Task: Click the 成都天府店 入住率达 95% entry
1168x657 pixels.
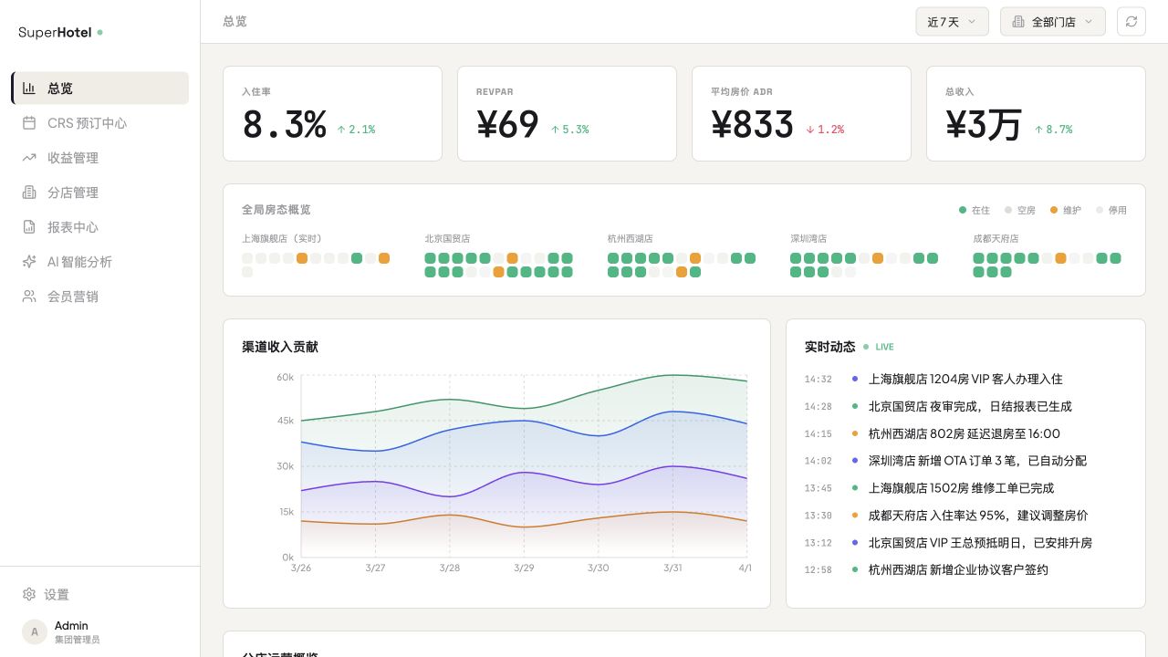Action: 965,516
